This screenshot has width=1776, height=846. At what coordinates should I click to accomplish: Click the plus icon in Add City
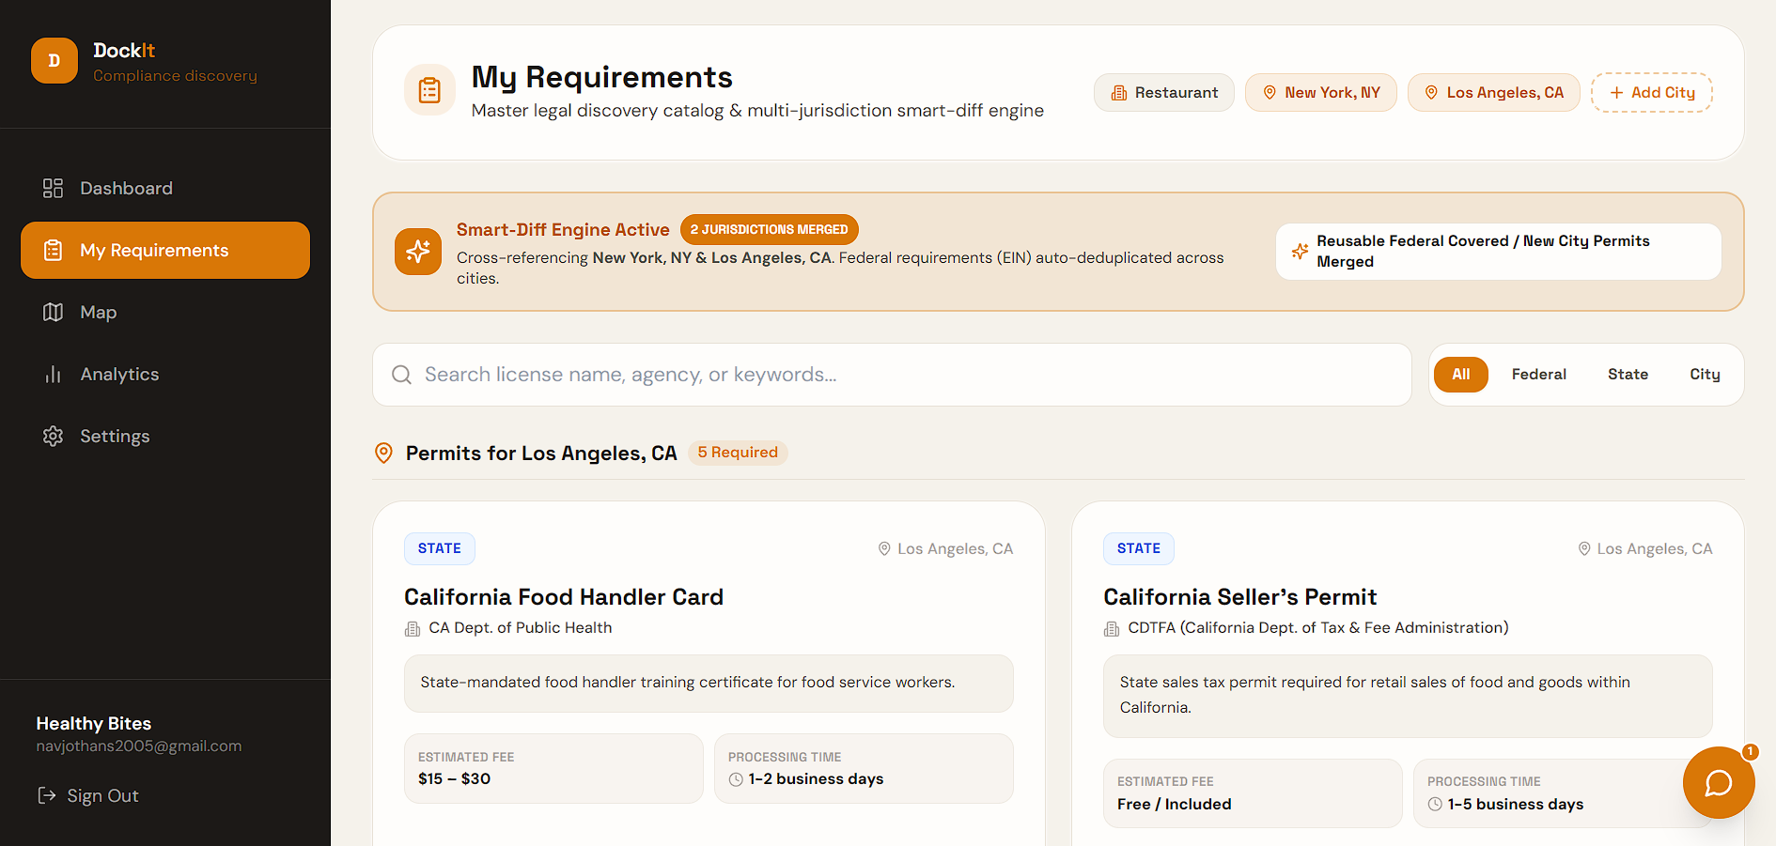[1616, 93]
